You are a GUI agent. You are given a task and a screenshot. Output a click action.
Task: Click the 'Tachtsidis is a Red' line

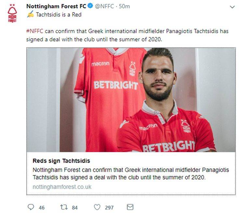(58, 14)
